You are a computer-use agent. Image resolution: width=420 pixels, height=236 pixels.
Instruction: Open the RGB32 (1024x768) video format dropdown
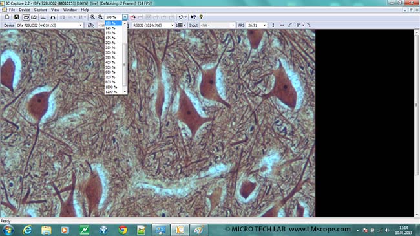pos(154,25)
